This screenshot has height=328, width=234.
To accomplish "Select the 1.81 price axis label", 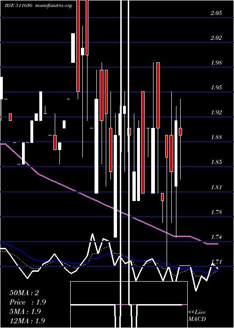I will (216, 187).
